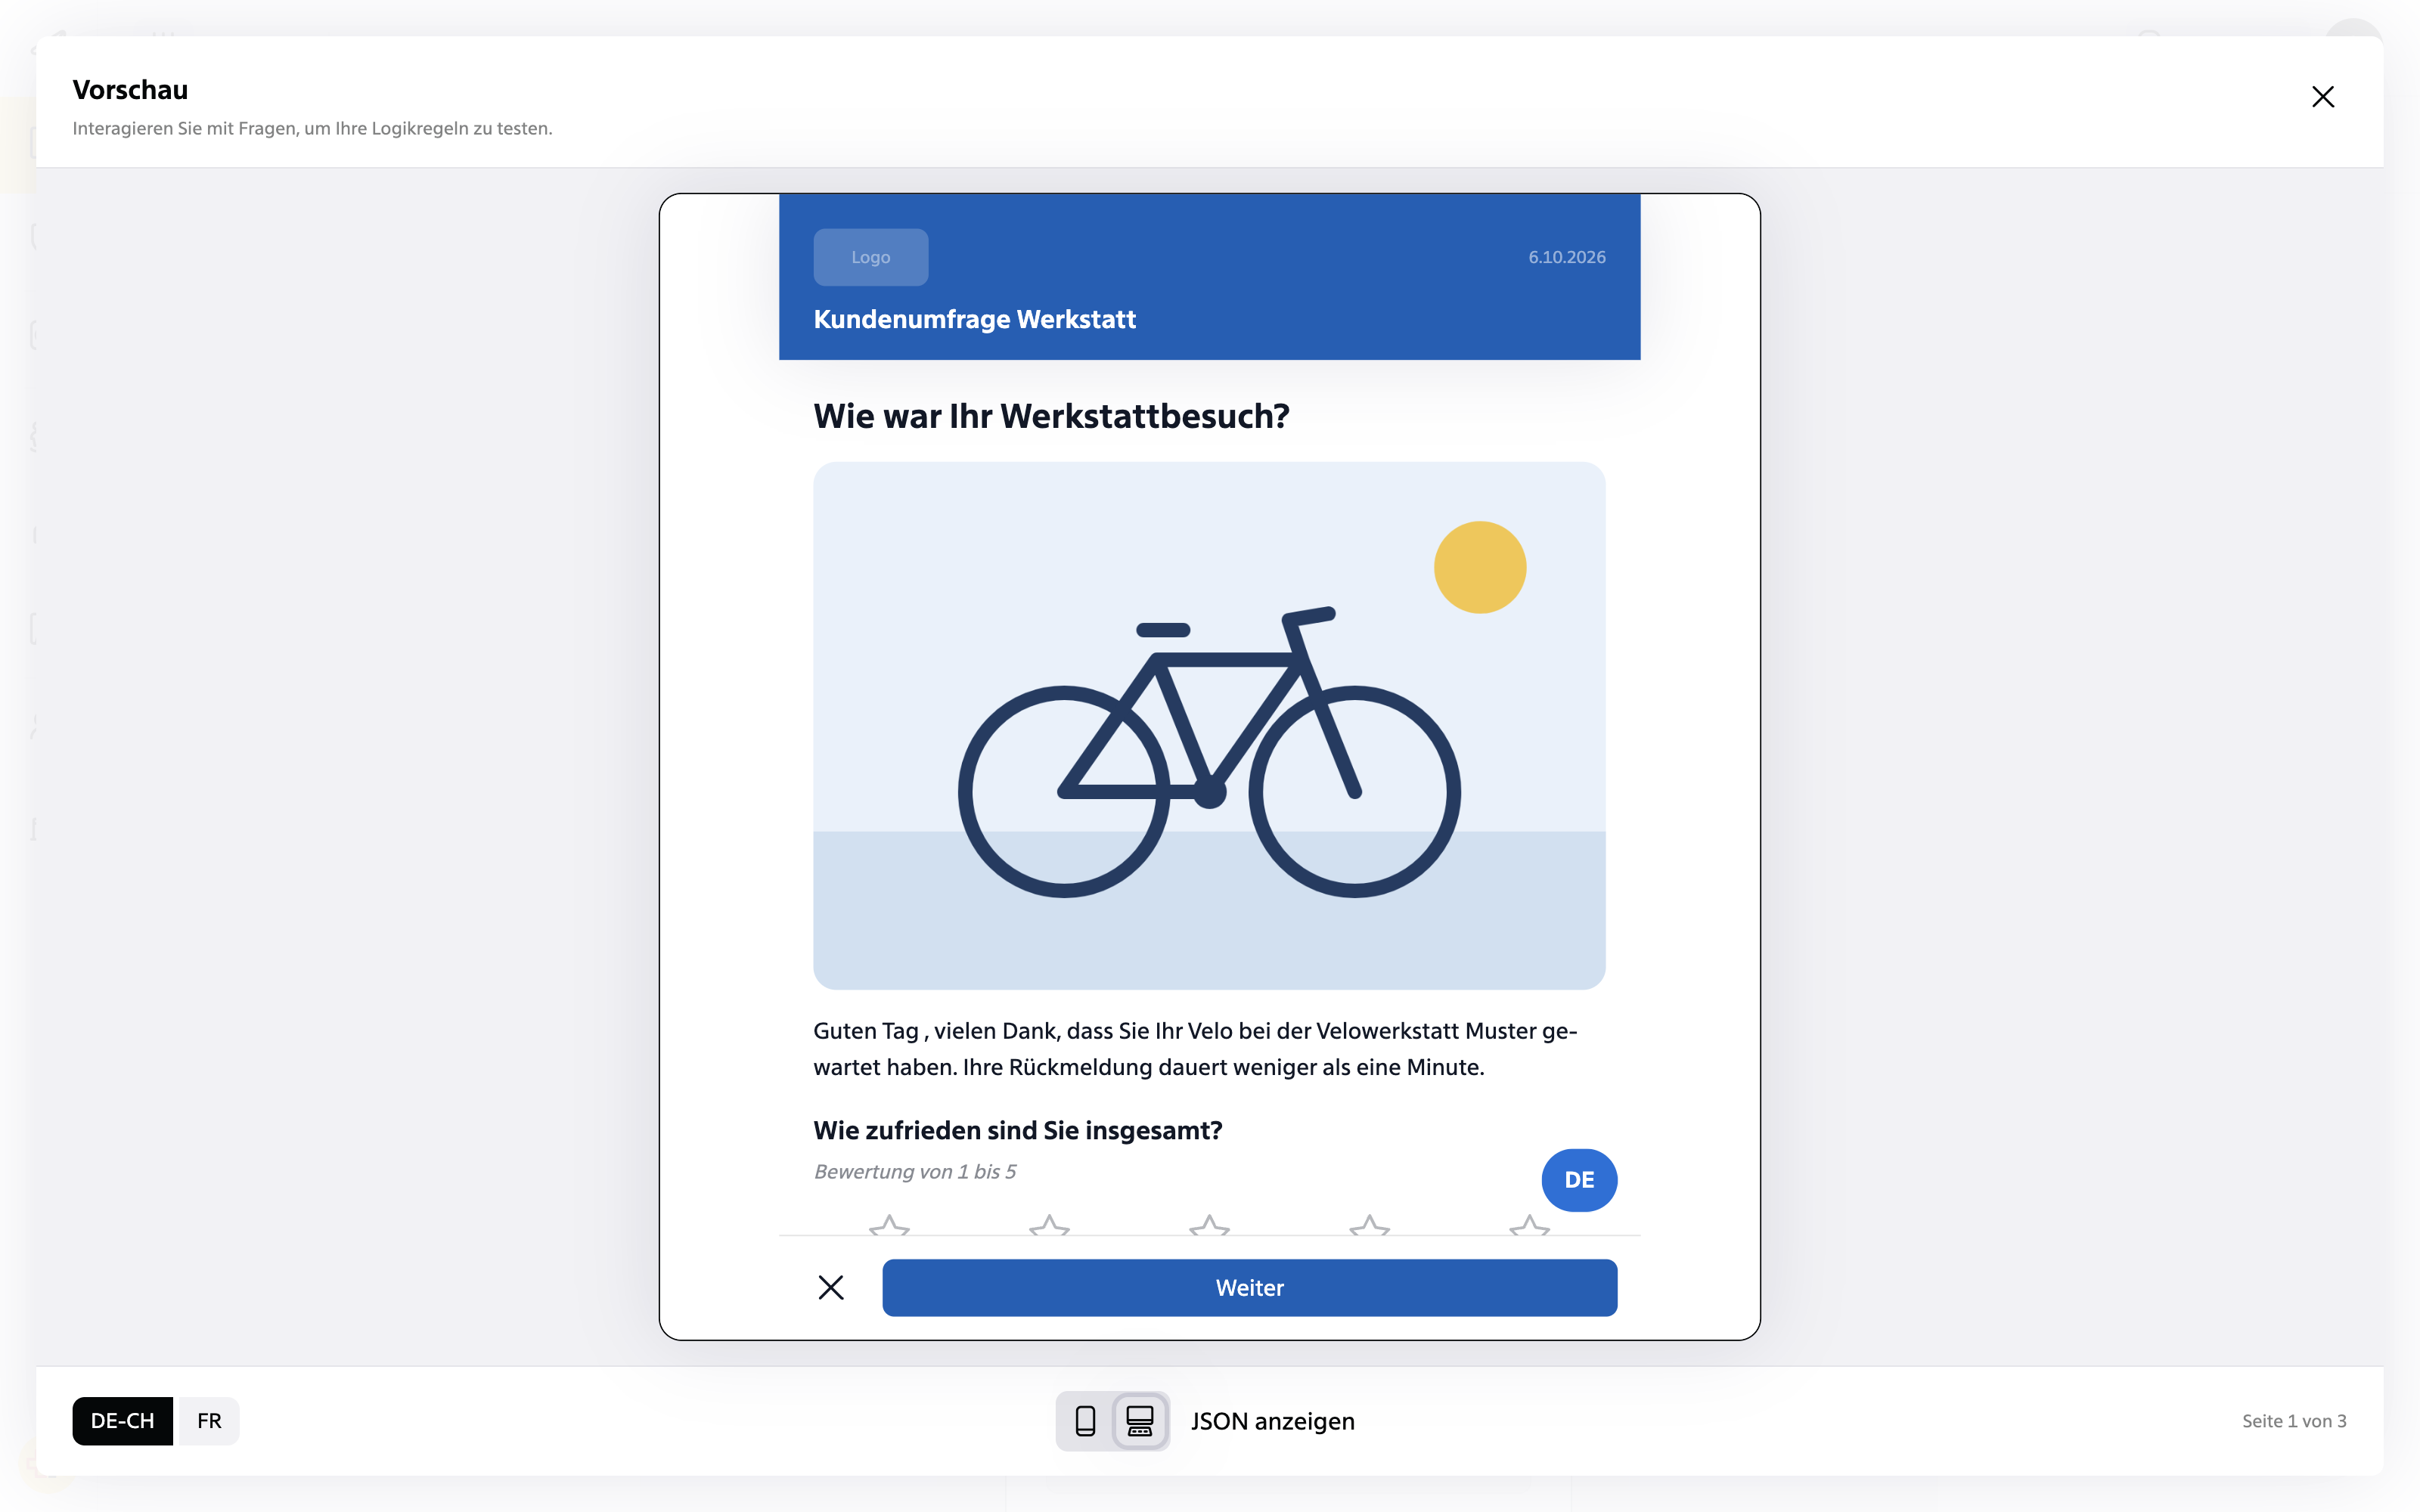
Task: Click heading 'Wie war Ihr Werkstattbesuch?'
Action: tap(1052, 416)
